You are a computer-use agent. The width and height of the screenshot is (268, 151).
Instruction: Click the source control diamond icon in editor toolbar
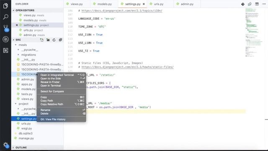click(x=243, y=4)
